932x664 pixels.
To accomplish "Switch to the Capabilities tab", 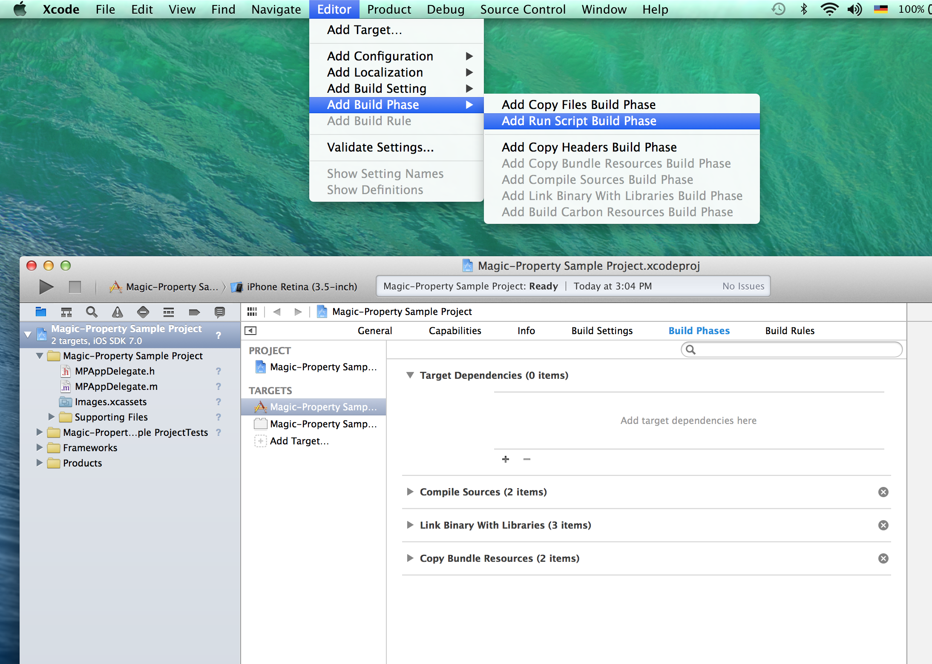I will [455, 331].
